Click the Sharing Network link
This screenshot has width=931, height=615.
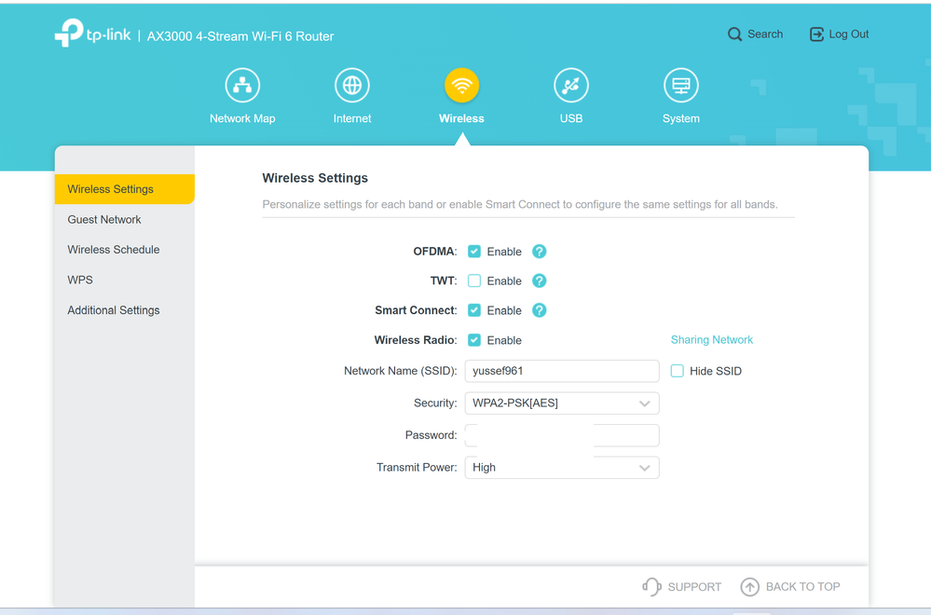point(711,340)
